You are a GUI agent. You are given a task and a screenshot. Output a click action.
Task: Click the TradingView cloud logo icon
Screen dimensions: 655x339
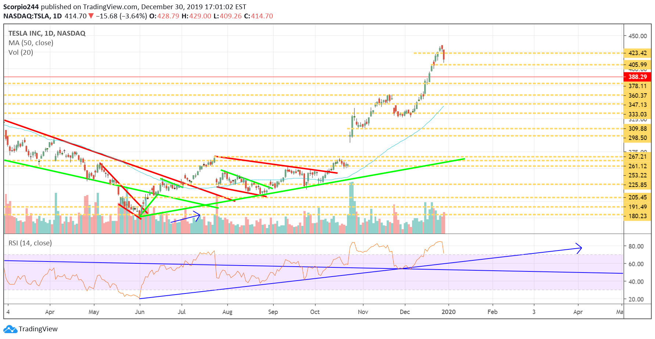(10, 329)
